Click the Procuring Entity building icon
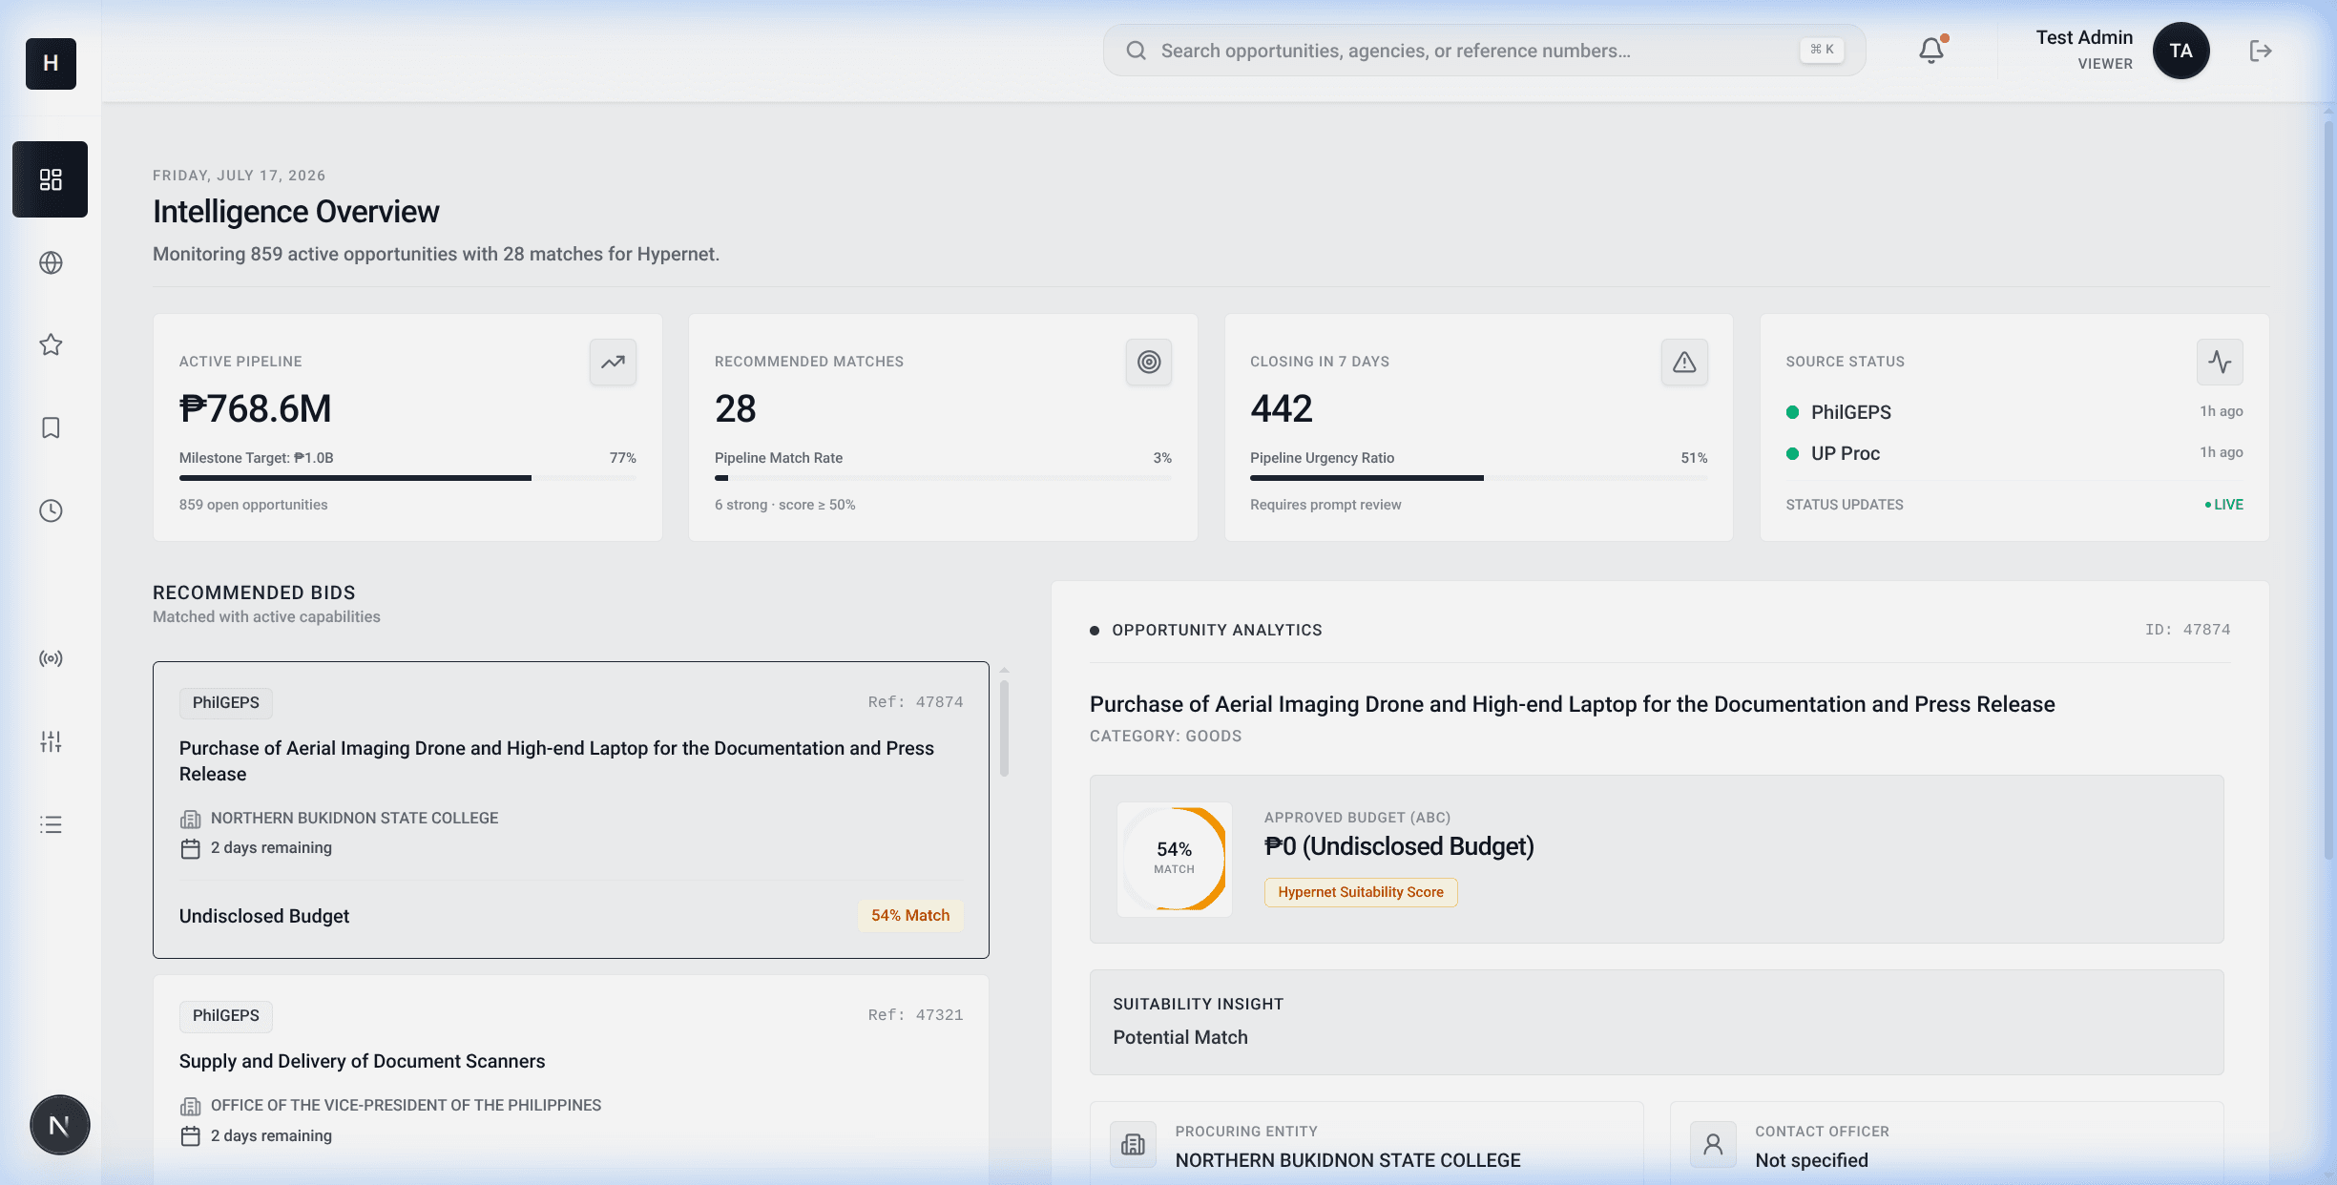Image resolution: width=2337 pixels, height=1185 pixels. [x=1133, y=1144]
